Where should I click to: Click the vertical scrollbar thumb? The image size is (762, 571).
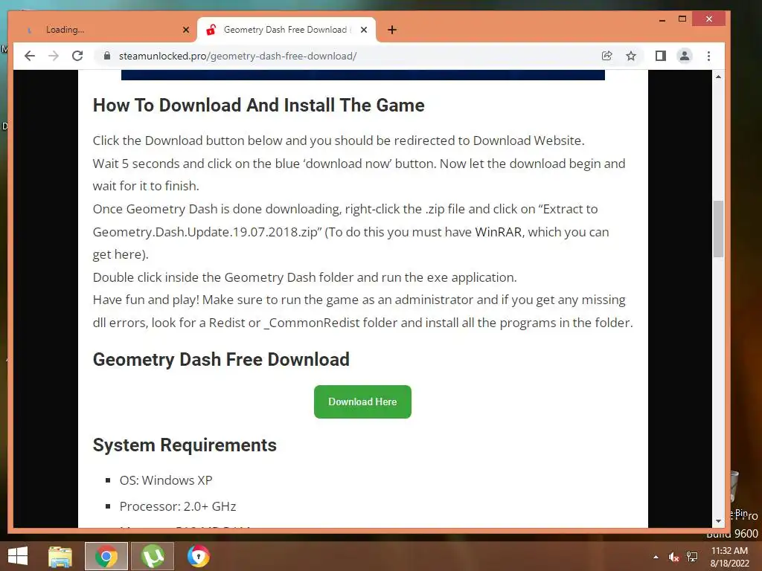718,229
